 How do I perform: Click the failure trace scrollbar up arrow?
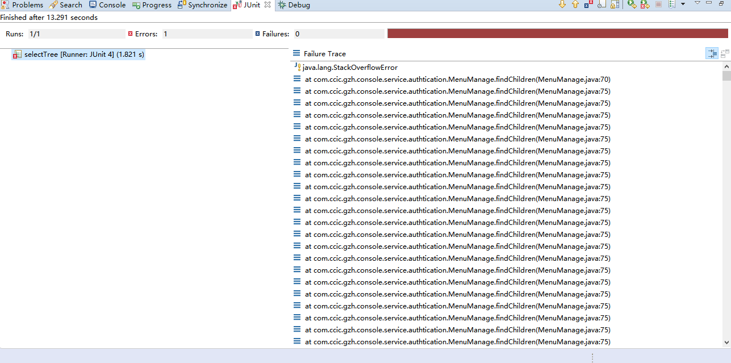726,66
